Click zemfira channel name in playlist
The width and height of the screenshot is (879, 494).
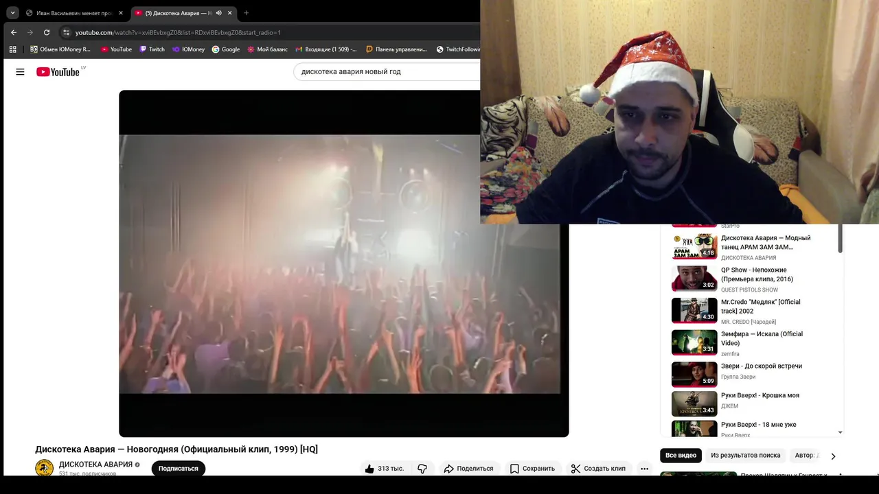click(730, 354)
